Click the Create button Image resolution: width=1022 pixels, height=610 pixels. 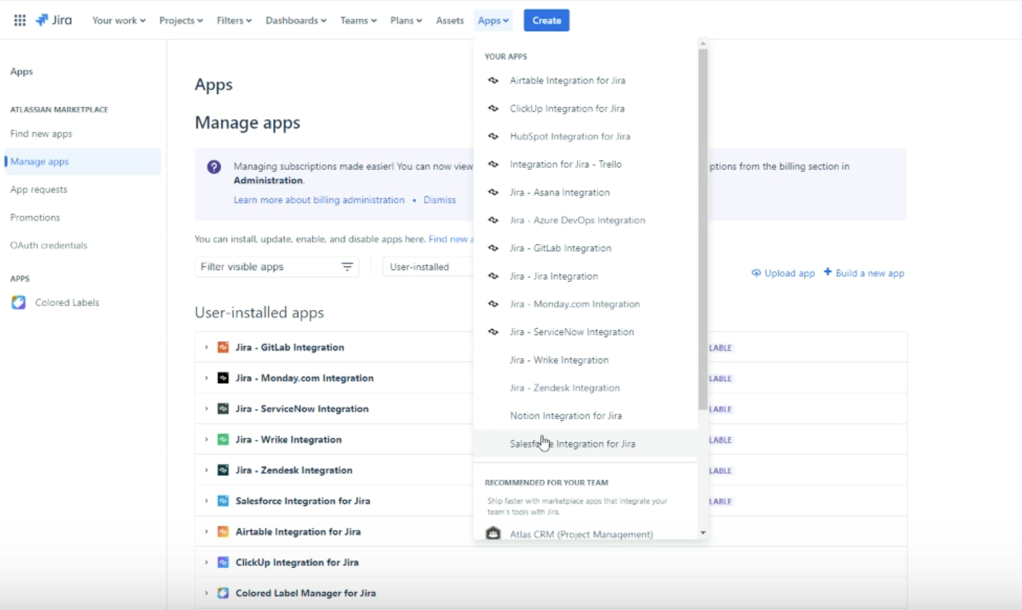click(546, 20)
